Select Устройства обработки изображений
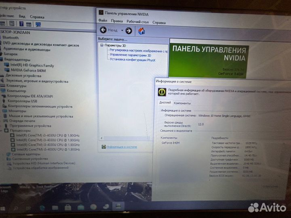The height and width of the screenshot is (218, 291). (x=41, y=168)
